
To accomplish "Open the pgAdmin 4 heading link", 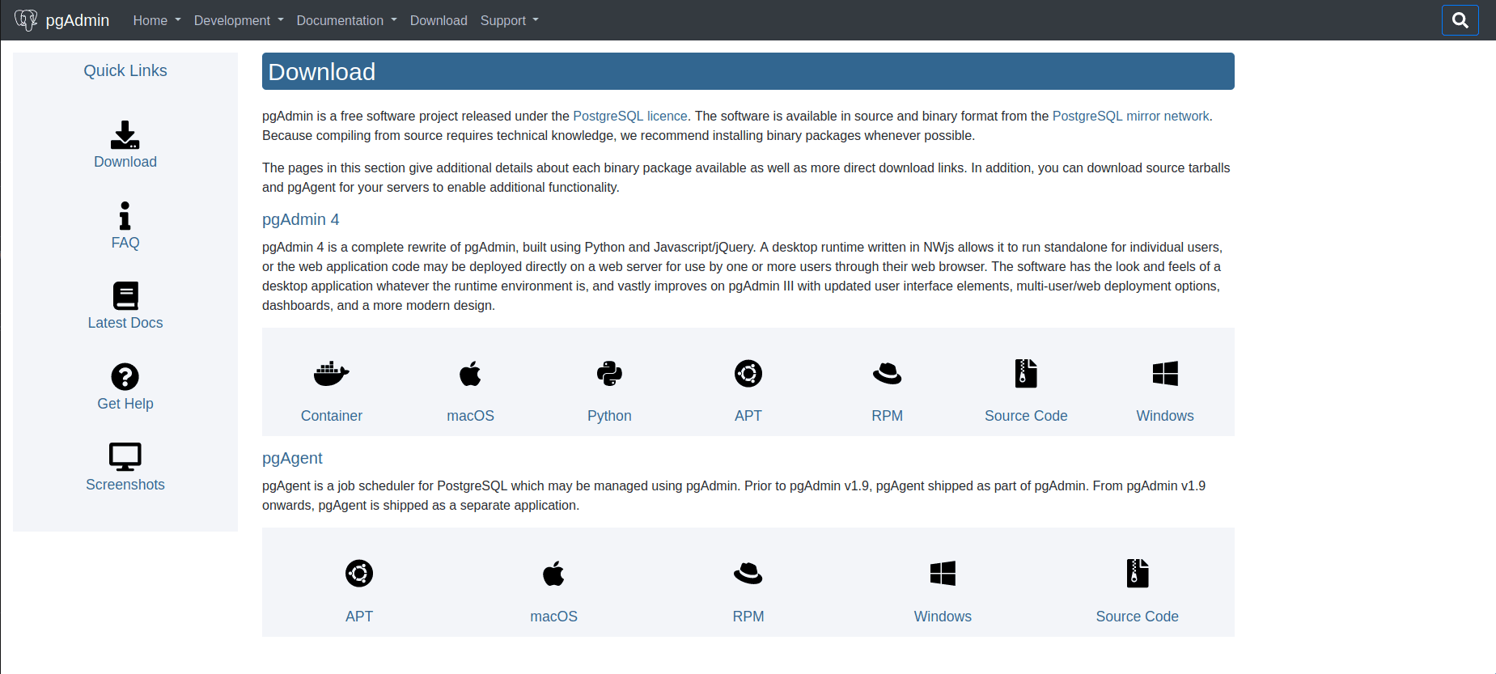I will point(301,219).
